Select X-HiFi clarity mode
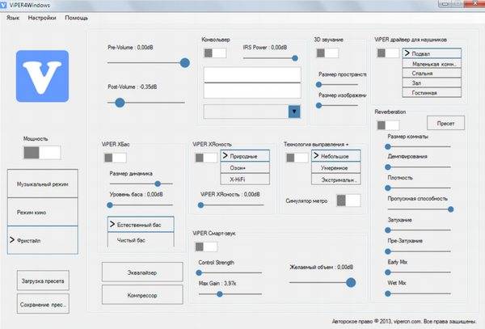 click(245, 179)
